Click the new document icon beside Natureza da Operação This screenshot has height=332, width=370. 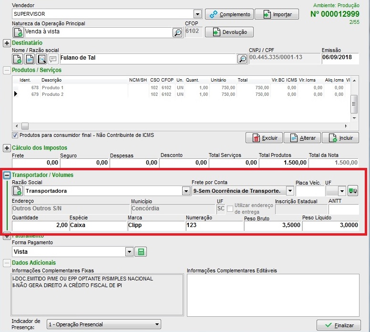point(18,32)
